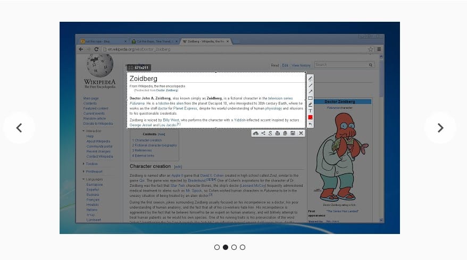Undo the last Lightshot annotation

310,124
